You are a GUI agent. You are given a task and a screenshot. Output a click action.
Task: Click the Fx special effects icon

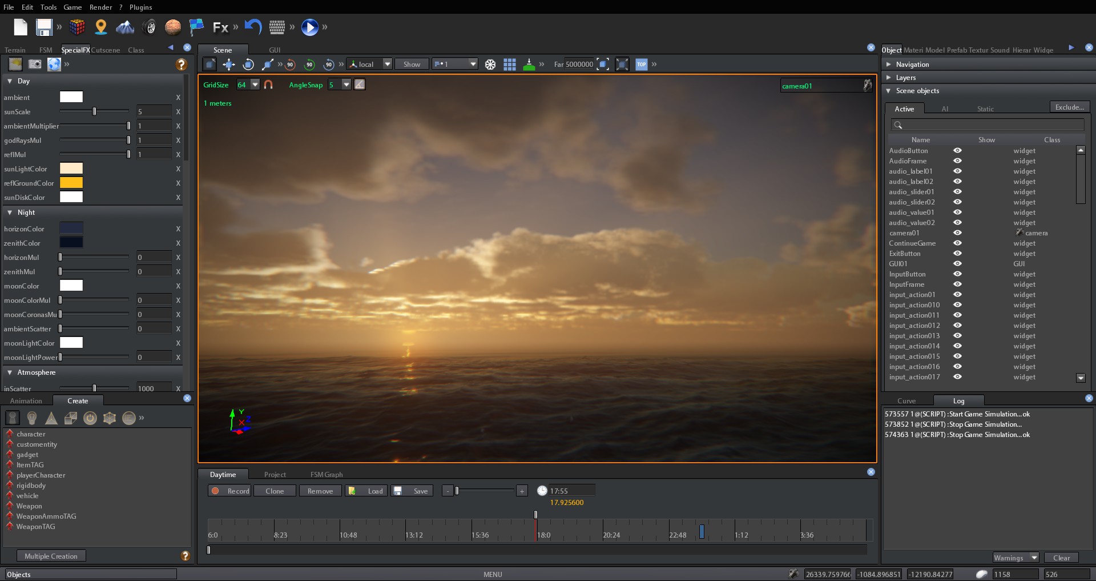[220, 27]
